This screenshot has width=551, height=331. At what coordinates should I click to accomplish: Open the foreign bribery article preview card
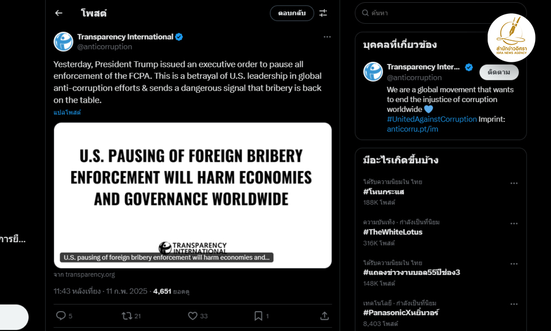(193, 195)
